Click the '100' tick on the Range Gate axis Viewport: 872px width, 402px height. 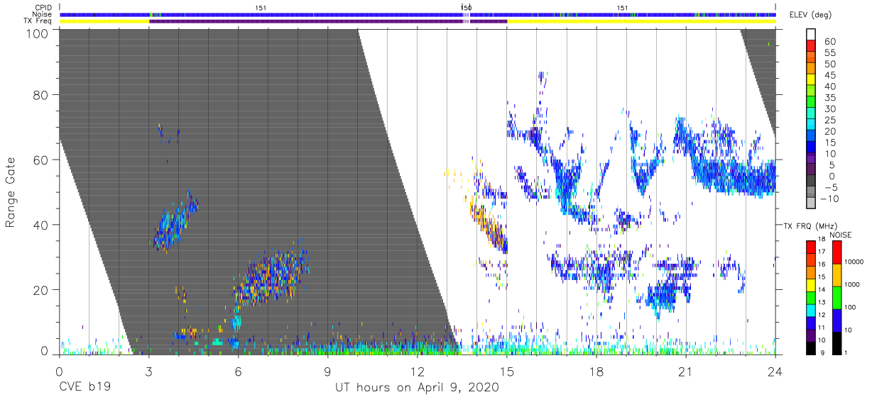tap(37, 33)
